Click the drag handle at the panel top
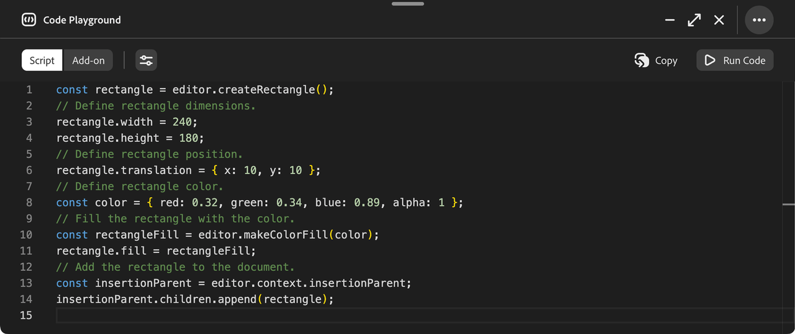The image size is (795, 334). coord(407,4)
